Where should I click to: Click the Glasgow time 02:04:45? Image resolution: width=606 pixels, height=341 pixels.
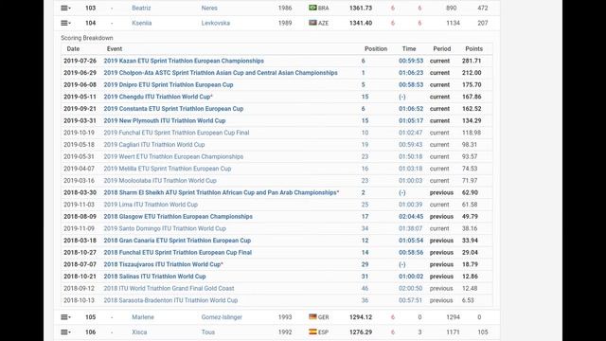[411, 217]
